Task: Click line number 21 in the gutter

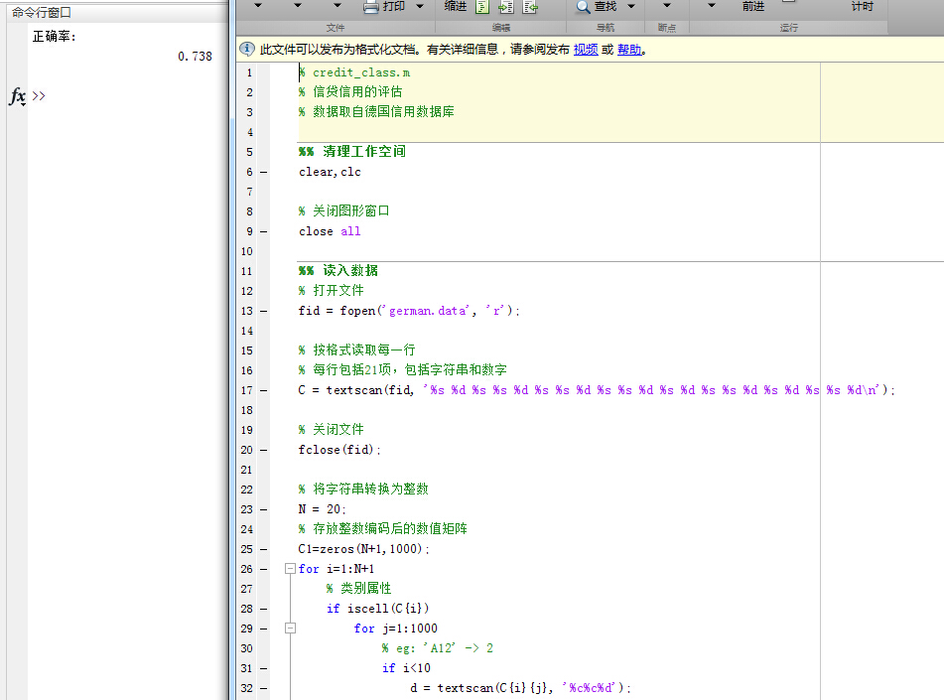Action: coord(247,471)
